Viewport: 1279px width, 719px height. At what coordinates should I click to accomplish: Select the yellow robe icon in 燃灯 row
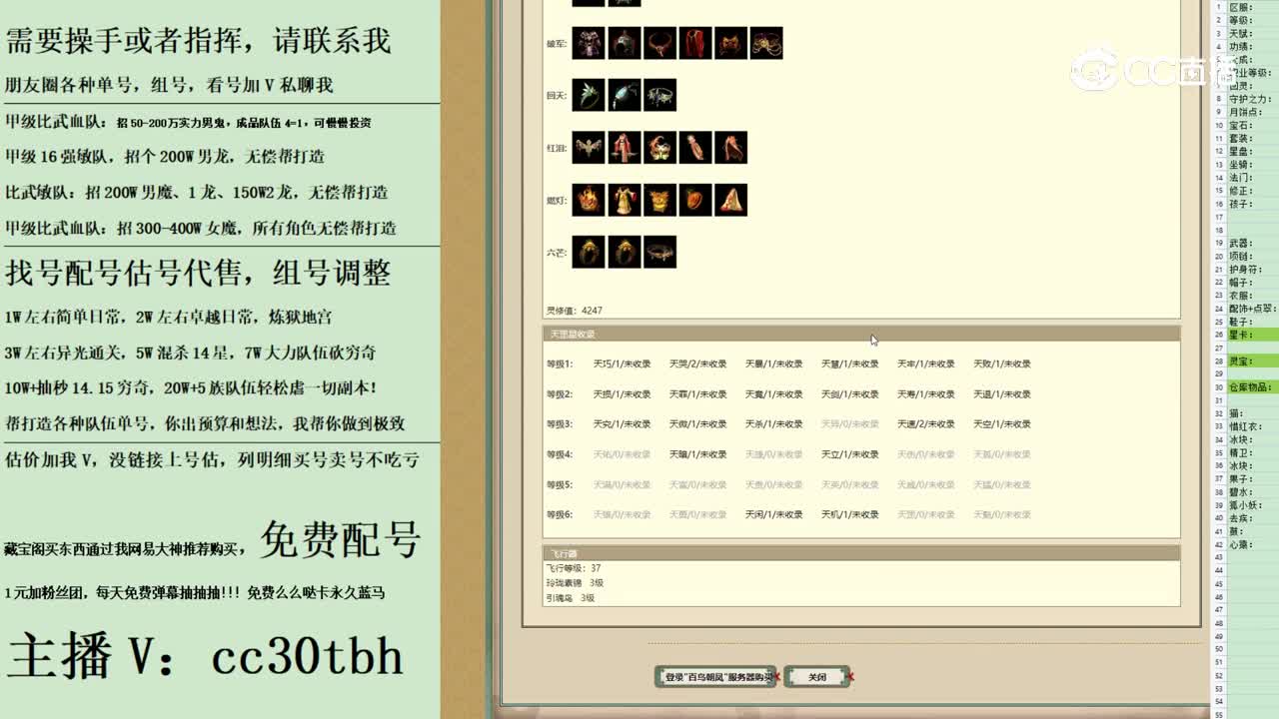coord(625,200)
